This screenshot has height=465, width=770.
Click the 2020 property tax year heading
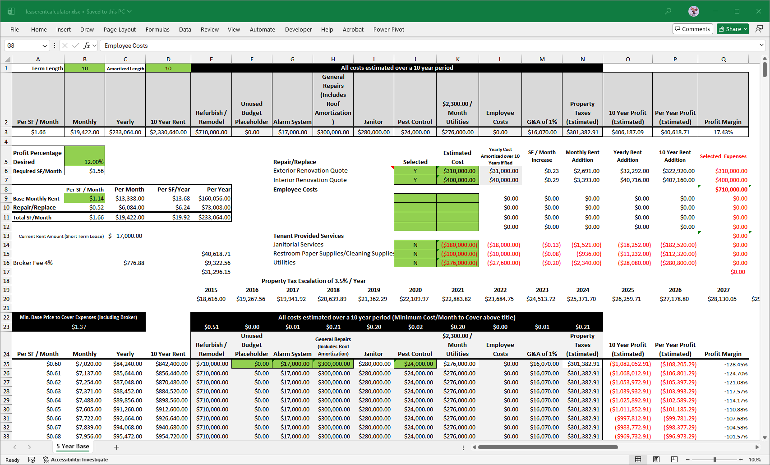[x=415, y=290]
